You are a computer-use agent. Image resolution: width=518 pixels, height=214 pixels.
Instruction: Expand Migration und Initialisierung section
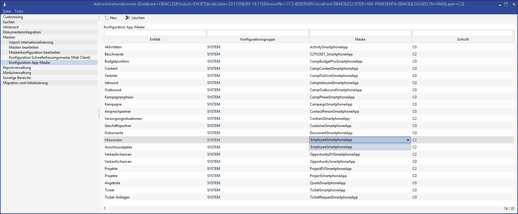tap(25, 83)
